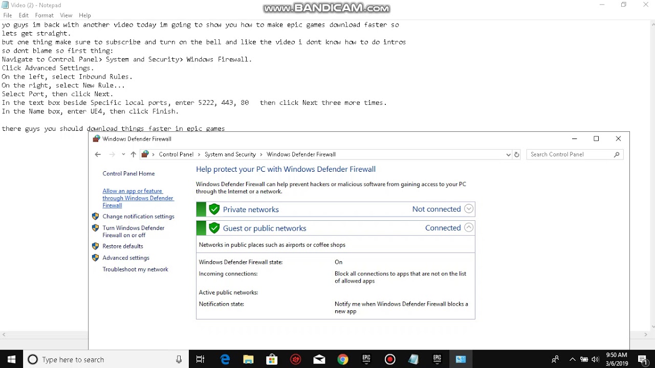Click Allow an app or feature through Firewall
This screenshot has width=655, height=368.
coord(138,198)
